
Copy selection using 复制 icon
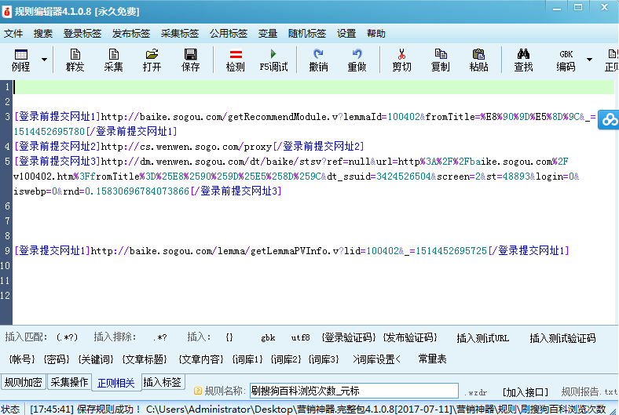(440, 60)
